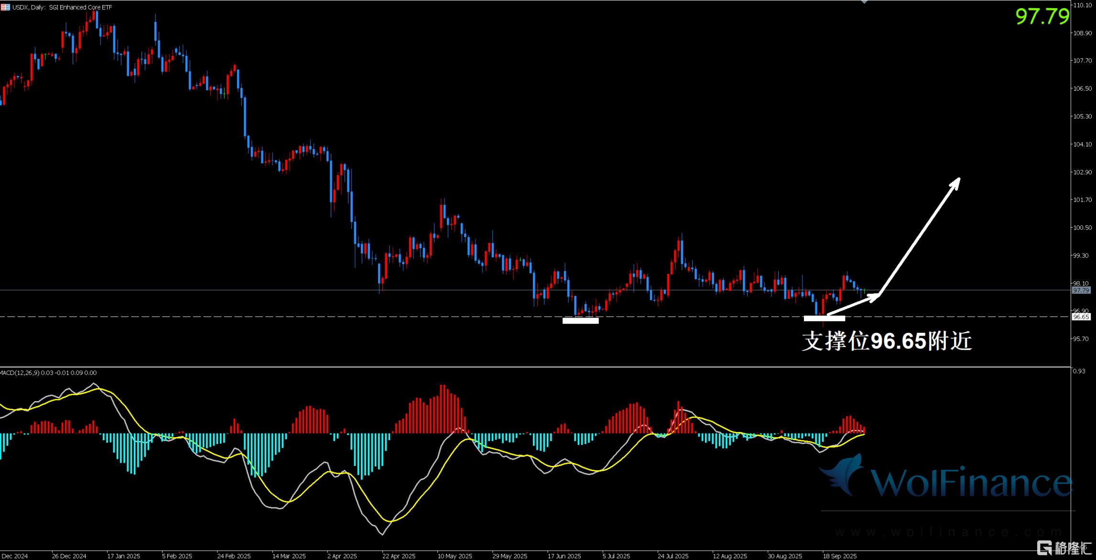Click the large white upward arrow tip
1096x560 pixels.
point(957,181)
